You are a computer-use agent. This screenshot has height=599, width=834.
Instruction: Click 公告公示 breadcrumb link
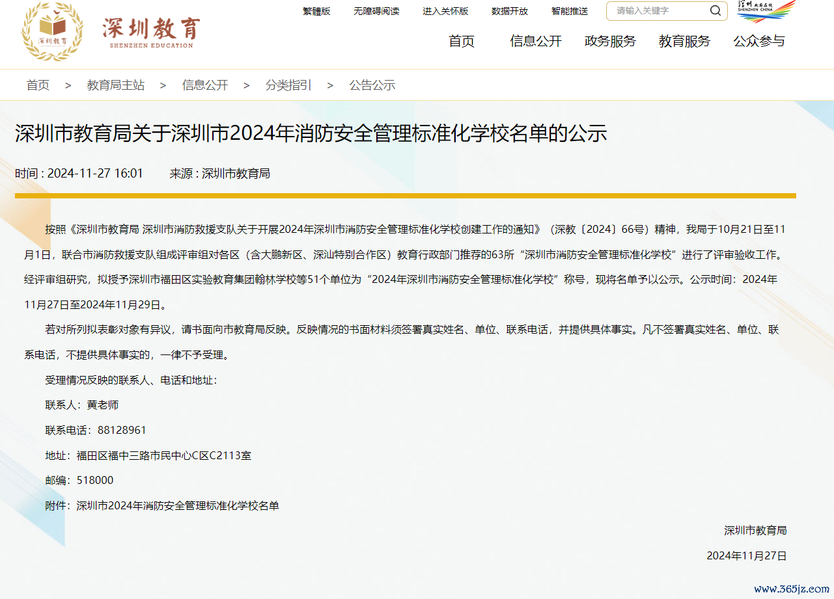coord(372,85)
